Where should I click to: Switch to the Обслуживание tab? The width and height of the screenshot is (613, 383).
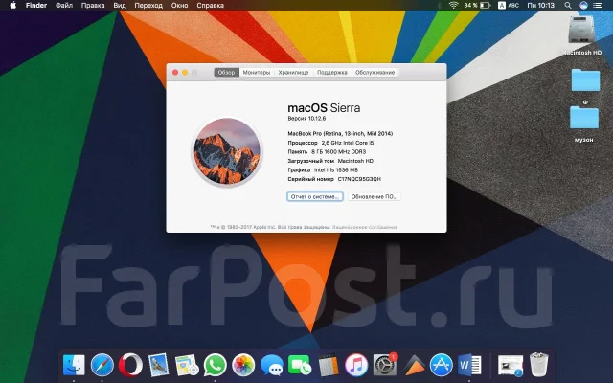pyautogui.click(x=375, y=73)
